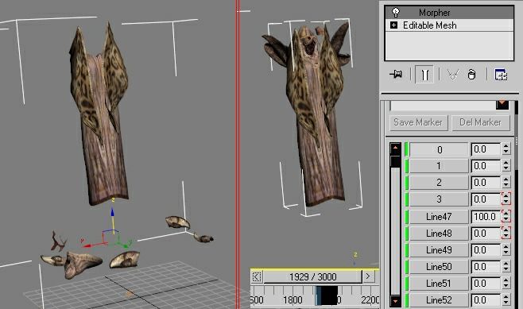Click Line51 spinner arrows

506,284
